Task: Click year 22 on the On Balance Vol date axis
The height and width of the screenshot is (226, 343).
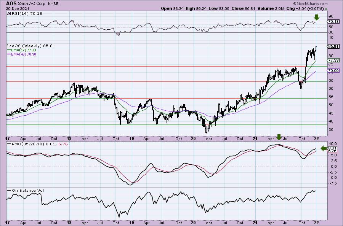Action: pos(317,223)
